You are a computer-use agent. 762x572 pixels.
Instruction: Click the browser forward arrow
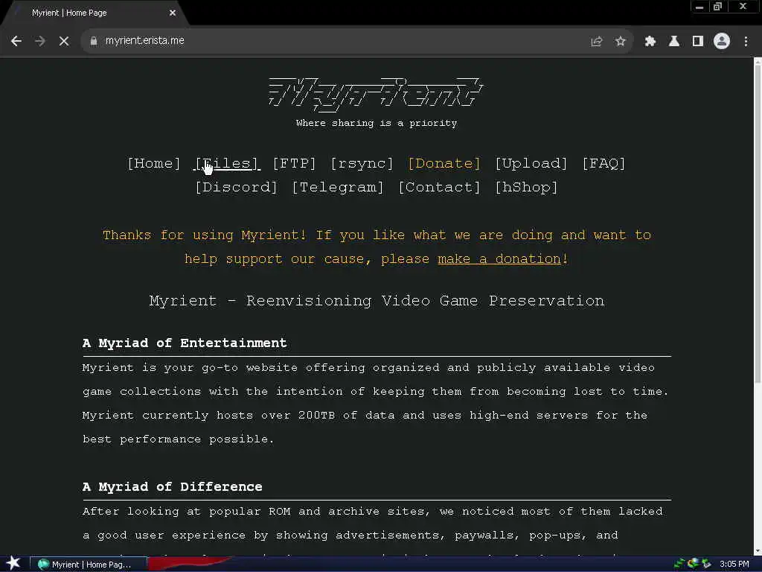(x=40, y=42)
